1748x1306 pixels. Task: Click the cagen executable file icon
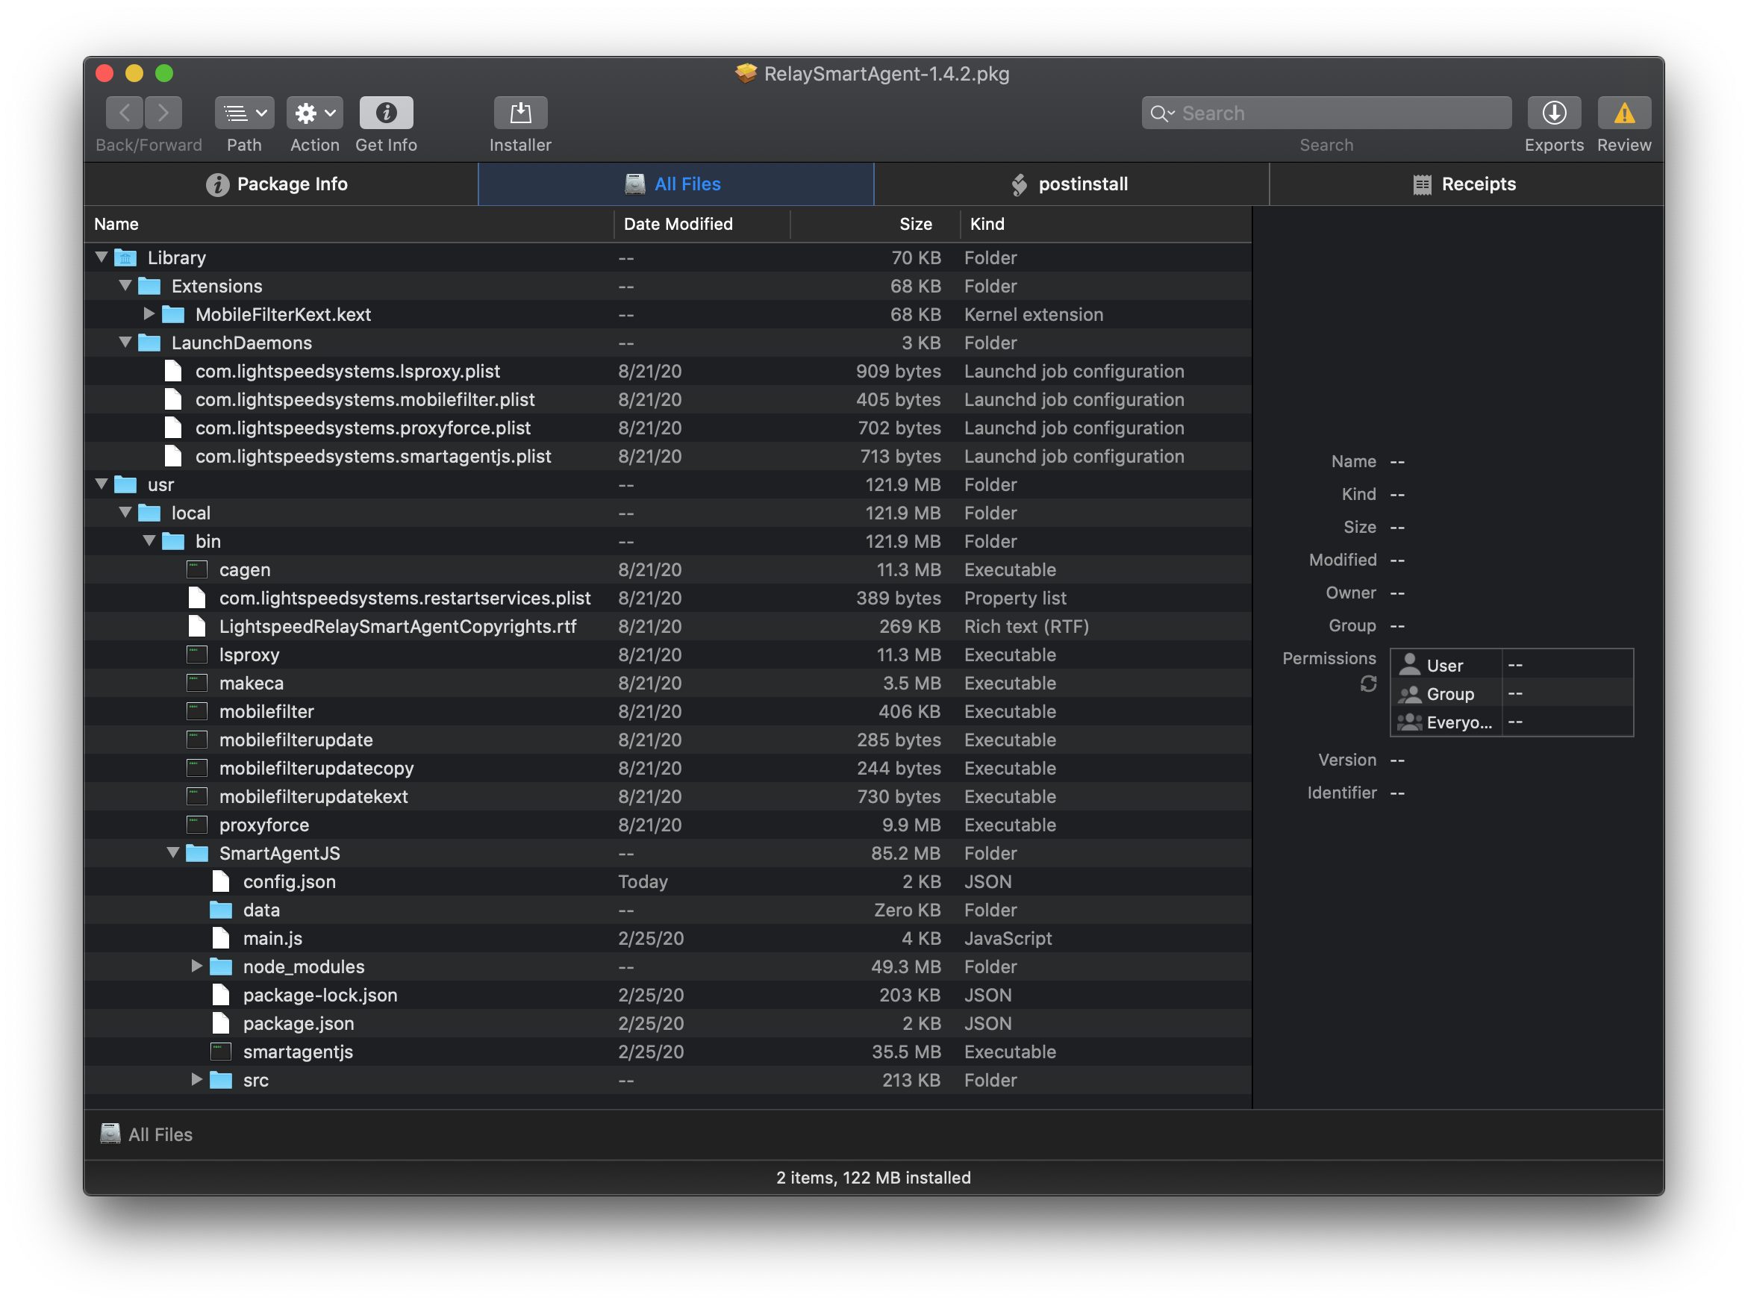197,569
